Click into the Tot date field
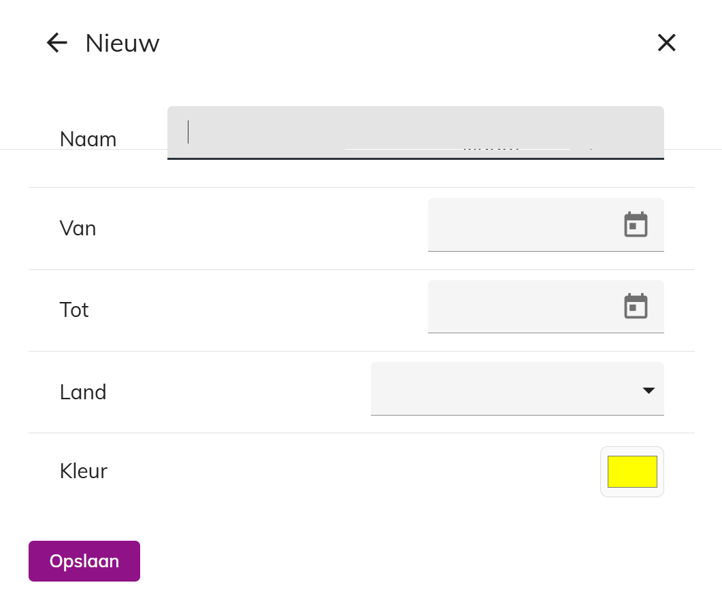Viewport: 722px width, 604px height. tap(546, 307)
